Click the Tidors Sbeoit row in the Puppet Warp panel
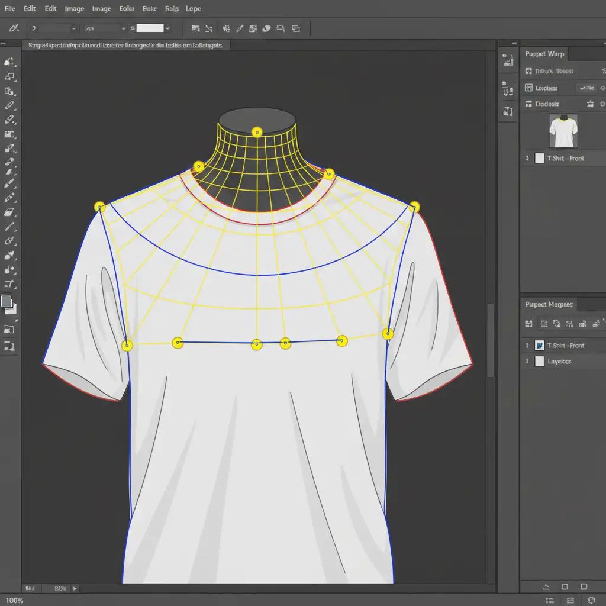Screen dimensions: 606x606 coord(554,71)
